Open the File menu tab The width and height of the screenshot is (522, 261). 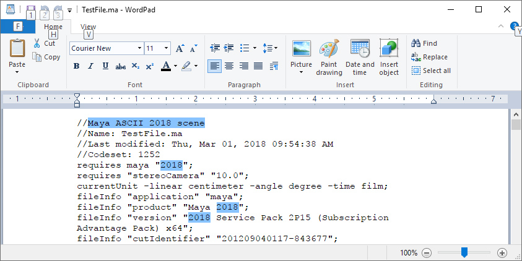(x=17, y=27)
